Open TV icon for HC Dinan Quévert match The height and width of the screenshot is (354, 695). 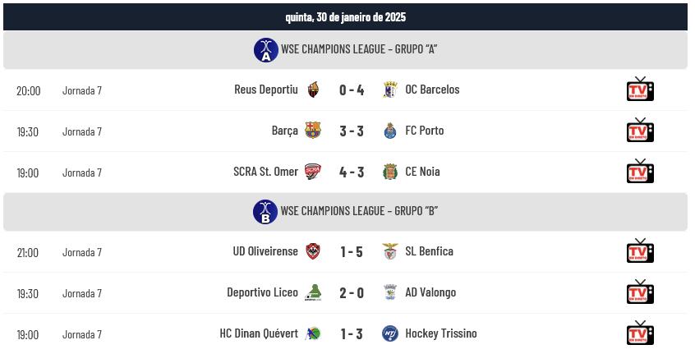(640, 333)
